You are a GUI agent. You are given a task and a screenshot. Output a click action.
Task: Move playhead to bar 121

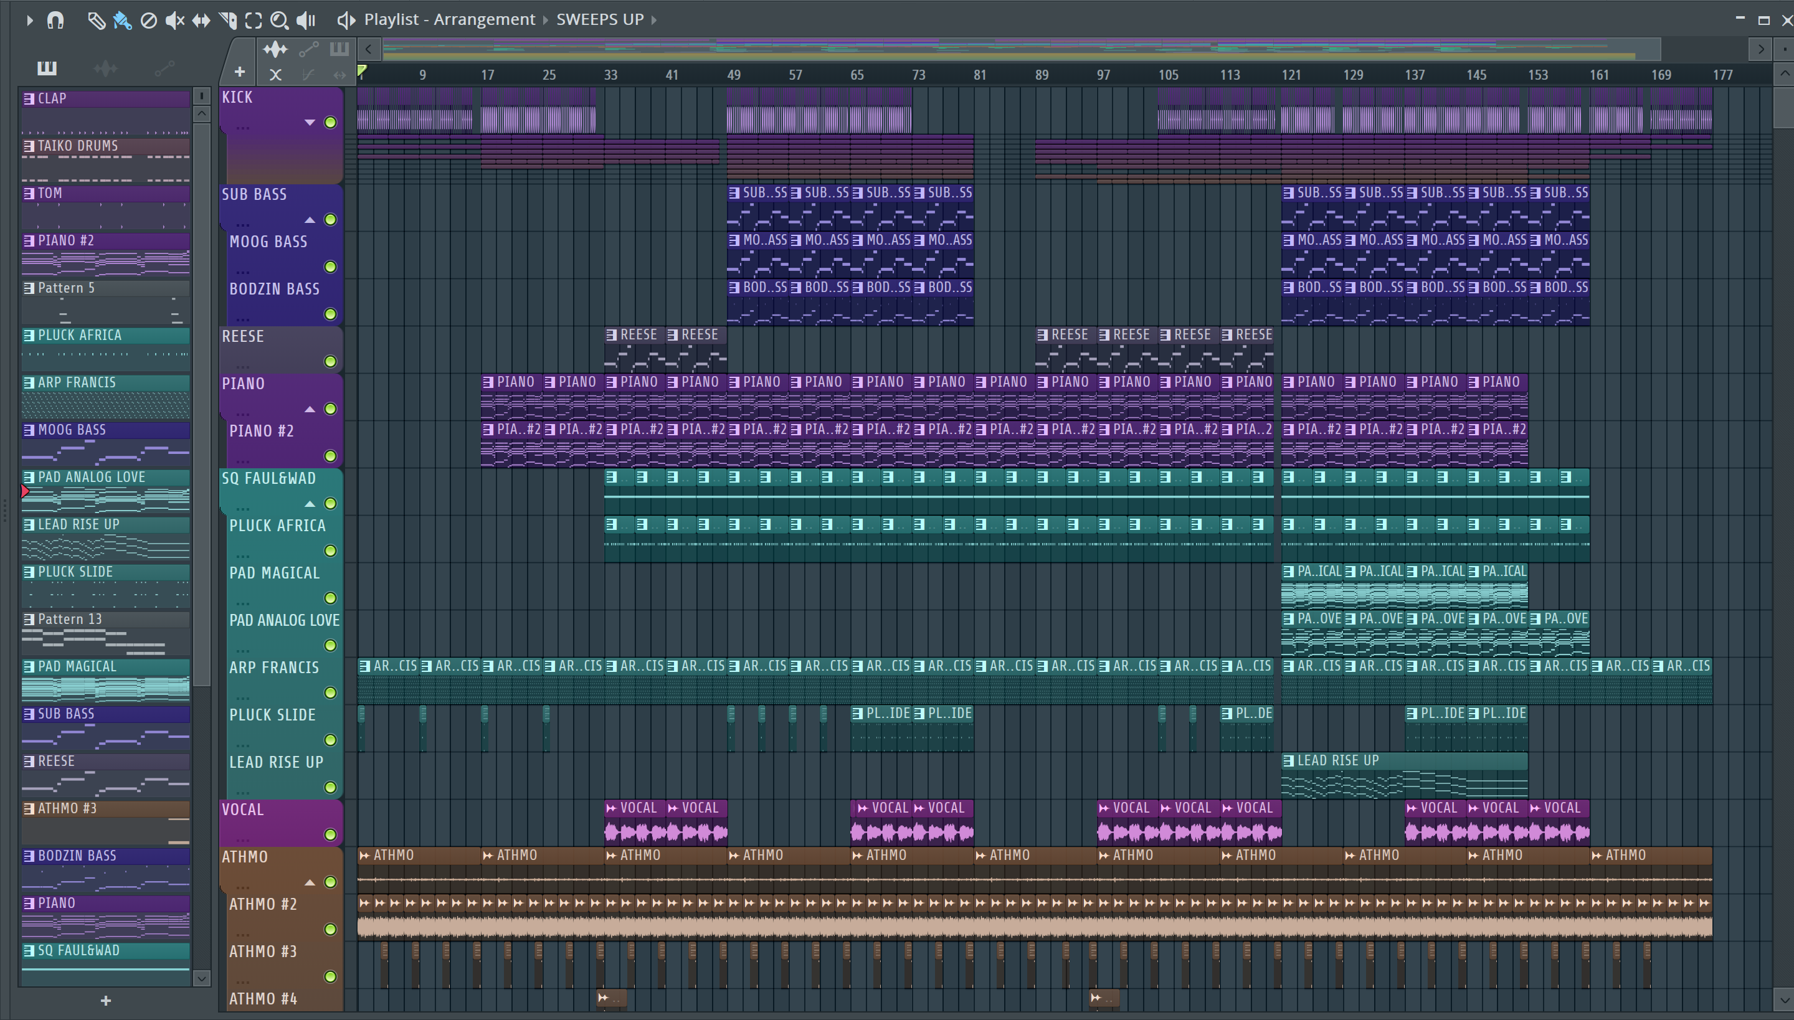point(1291,75)
